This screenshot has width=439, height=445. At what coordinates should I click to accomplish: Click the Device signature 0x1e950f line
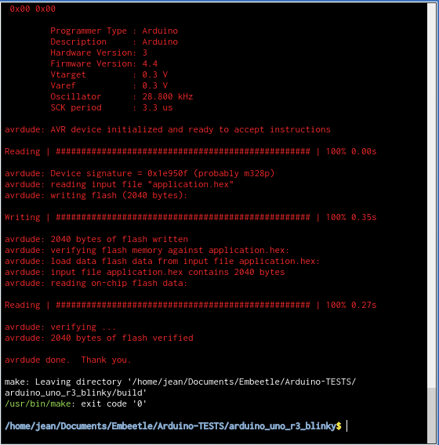click(140, 173)
